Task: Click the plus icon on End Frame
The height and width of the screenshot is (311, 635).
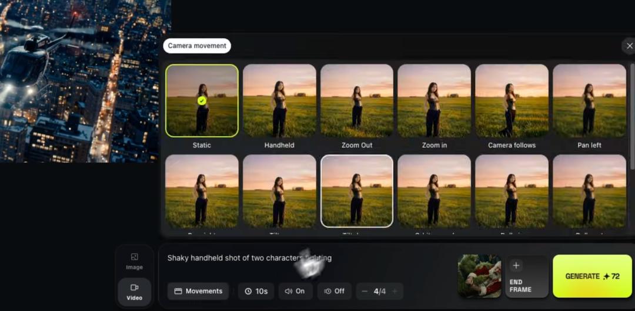Action: coord(516,266)
